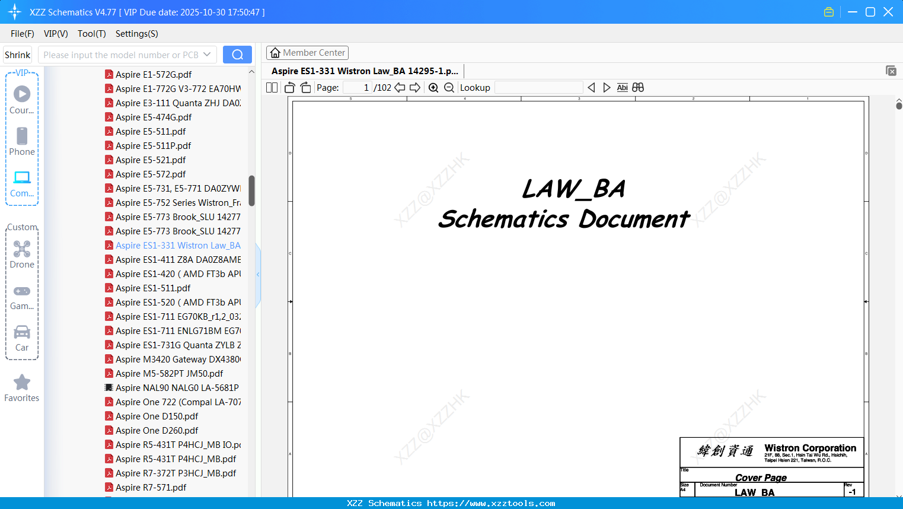Click the tab panel icon at far right
The image size is (903, 509).
coord(891,71)
